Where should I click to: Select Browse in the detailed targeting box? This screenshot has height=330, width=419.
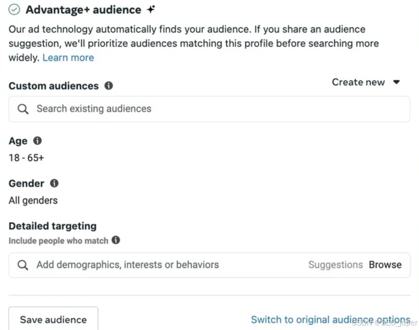385,265
